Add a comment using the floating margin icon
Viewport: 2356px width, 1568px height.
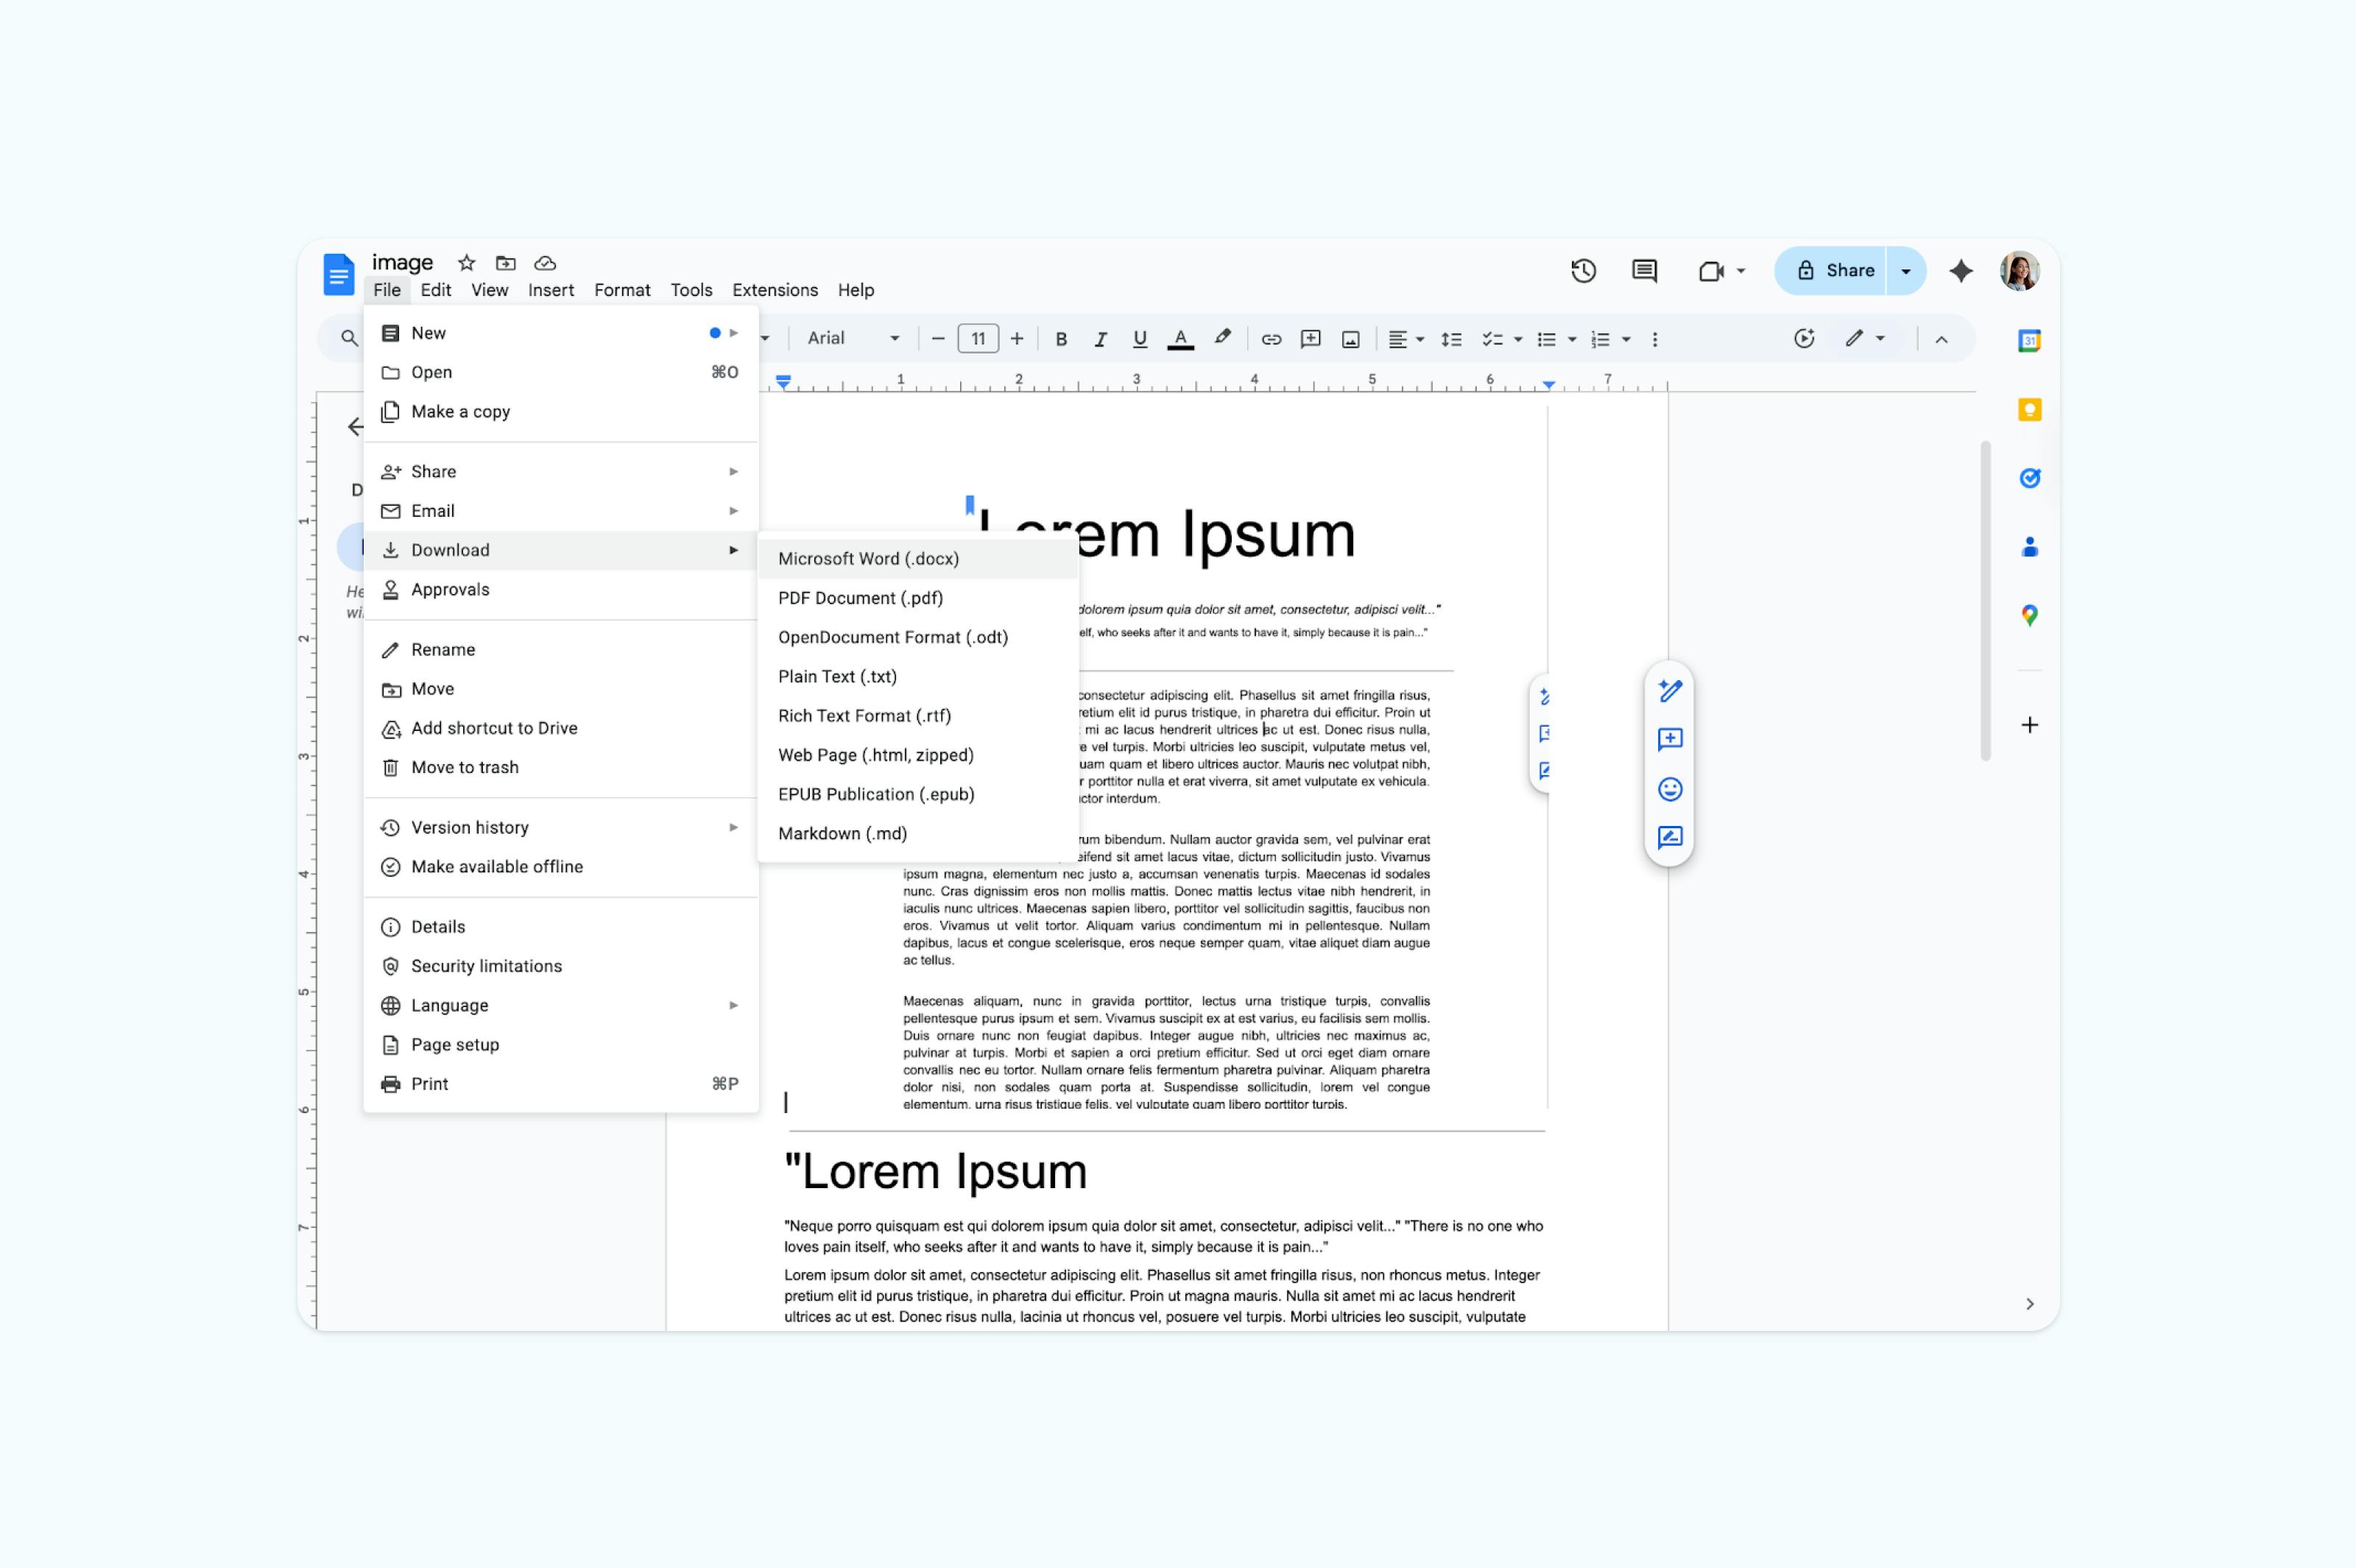(x=1668, y=740)
